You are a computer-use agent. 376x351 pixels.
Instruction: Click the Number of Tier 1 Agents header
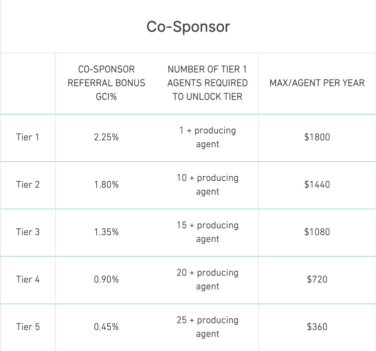pyautogui.click(x=207, y=83)
